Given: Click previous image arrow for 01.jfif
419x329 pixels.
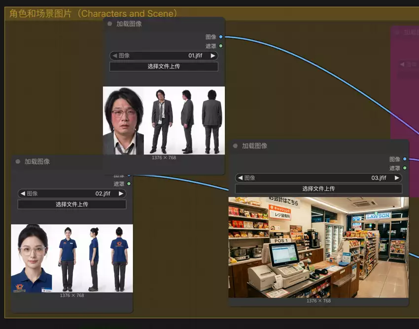Looking at the screenshot, I should coord(115,56).
